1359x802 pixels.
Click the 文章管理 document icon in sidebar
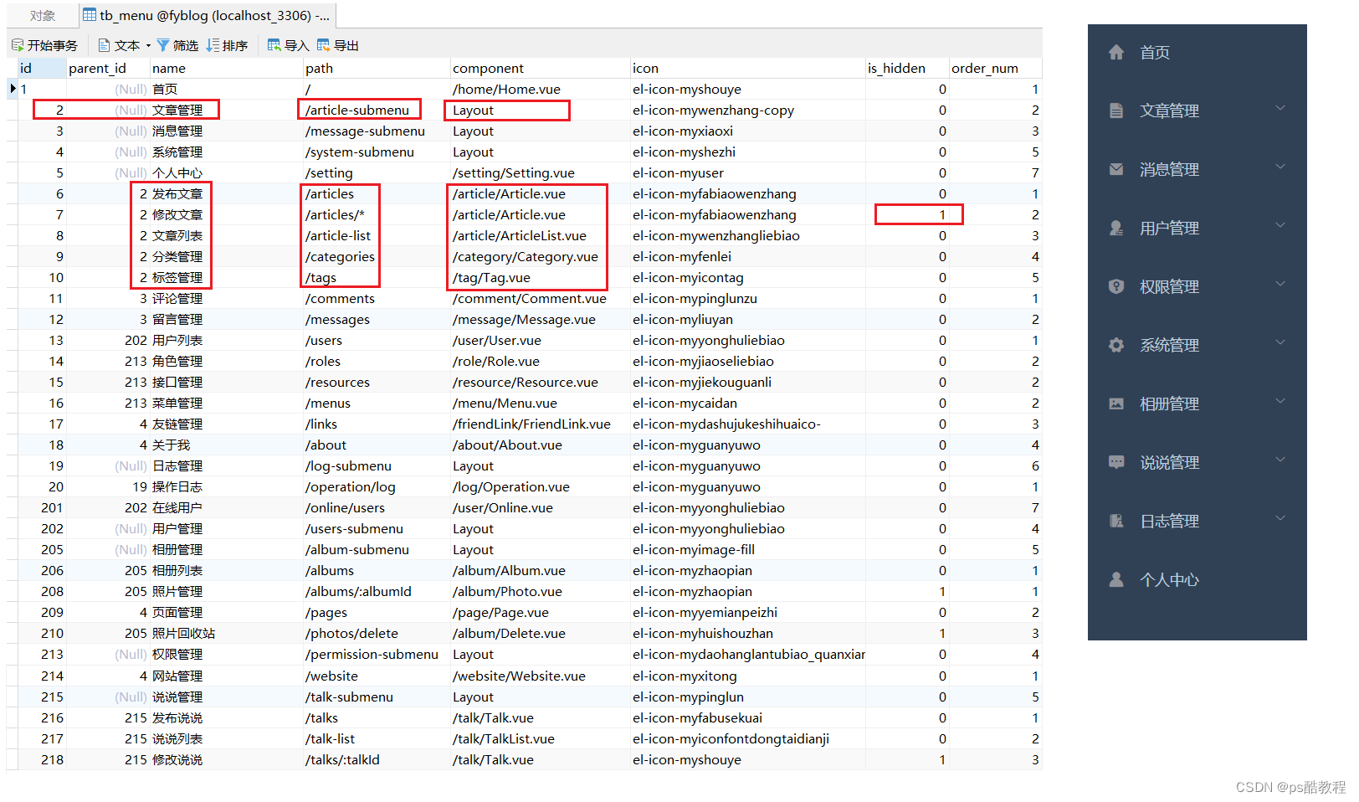coord(1116,111)
